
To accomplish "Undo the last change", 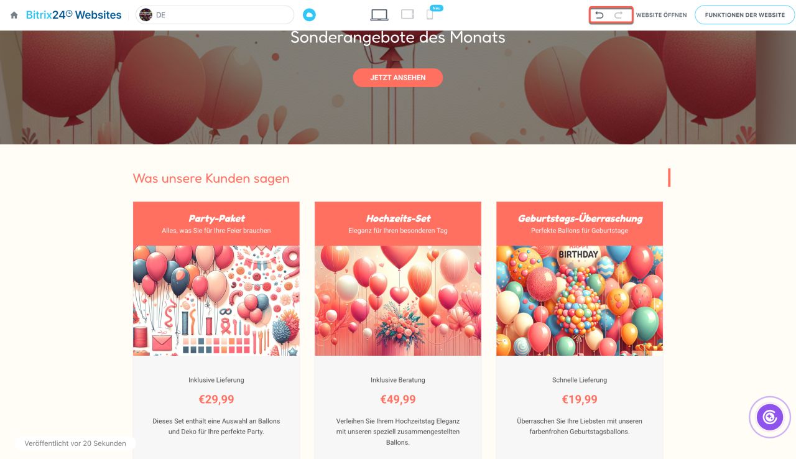I will click(x=599, y=15).
